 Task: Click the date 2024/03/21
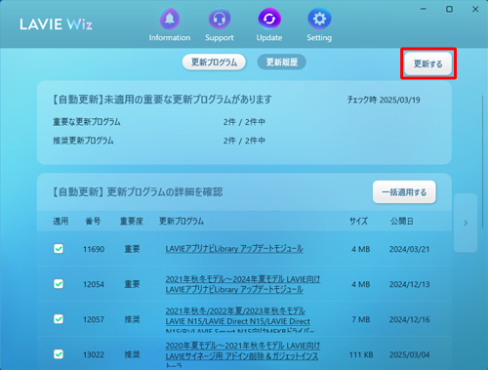point(410,249)
